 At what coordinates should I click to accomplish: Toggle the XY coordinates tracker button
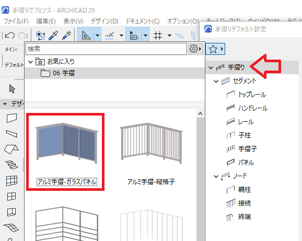[x=134, y=35]
